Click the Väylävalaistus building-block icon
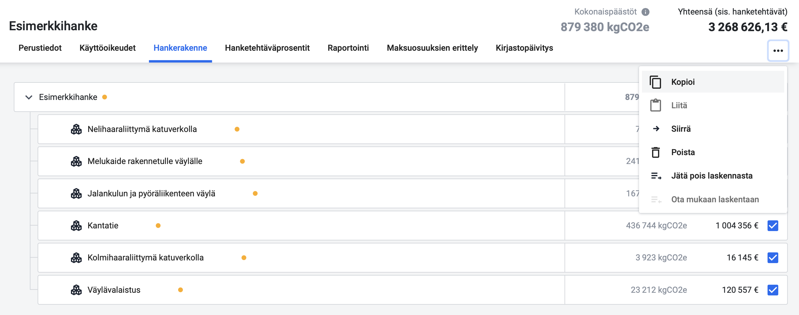 (76, 290)
